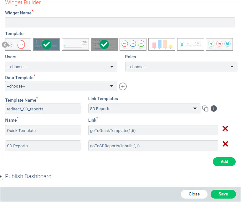
Task: Expand the Publish Dashboard section
Action: pos(28,176)
